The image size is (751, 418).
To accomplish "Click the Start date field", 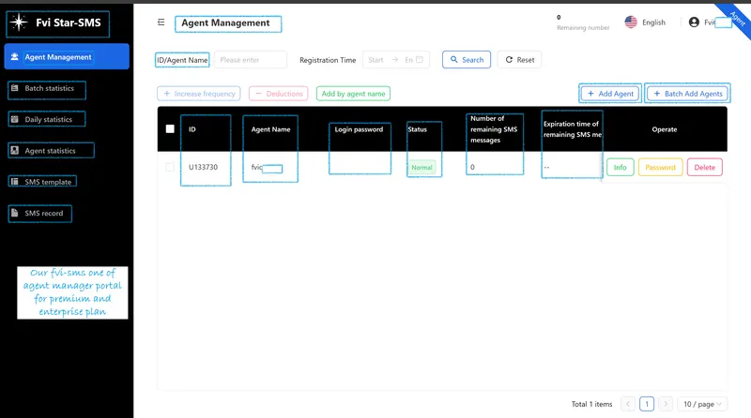I will point(376,60).
